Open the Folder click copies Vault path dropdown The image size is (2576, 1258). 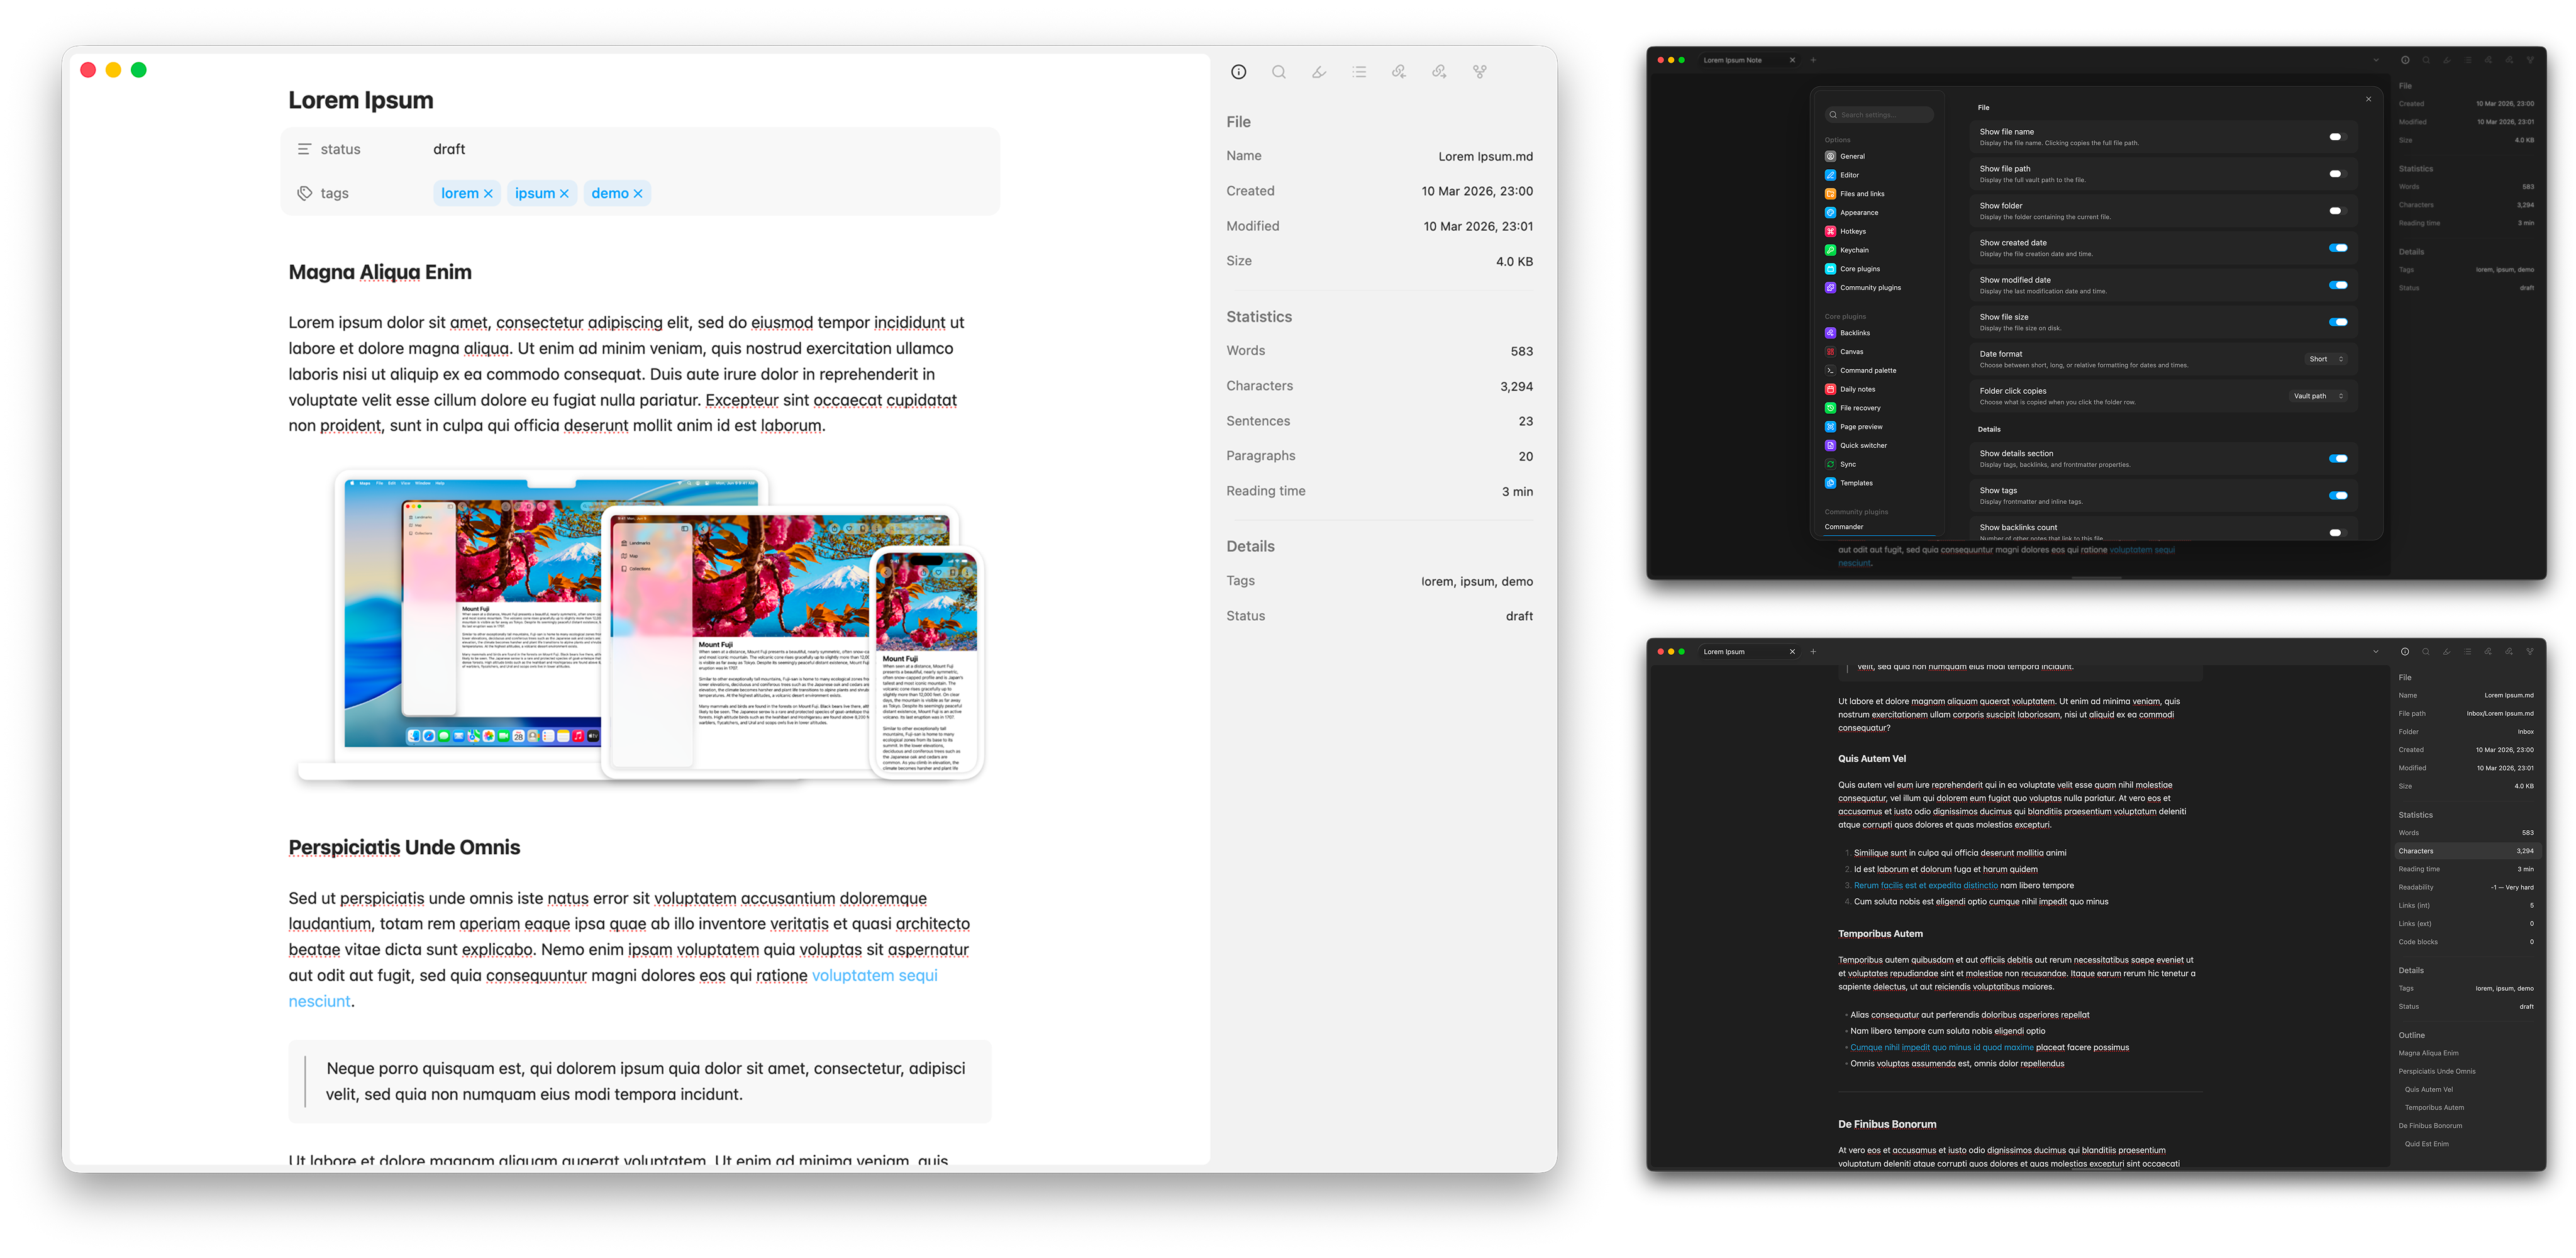pyautogui.click(x=2317, y=396)
